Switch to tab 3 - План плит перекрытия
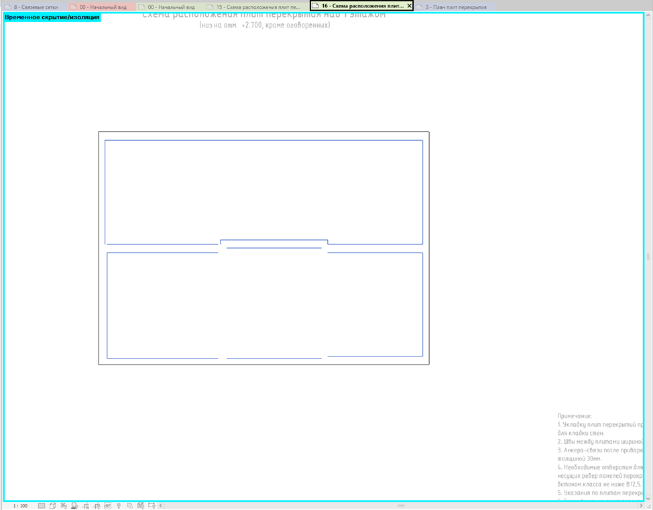This screenshot has width=653, height=510. [x=456, y=7]
